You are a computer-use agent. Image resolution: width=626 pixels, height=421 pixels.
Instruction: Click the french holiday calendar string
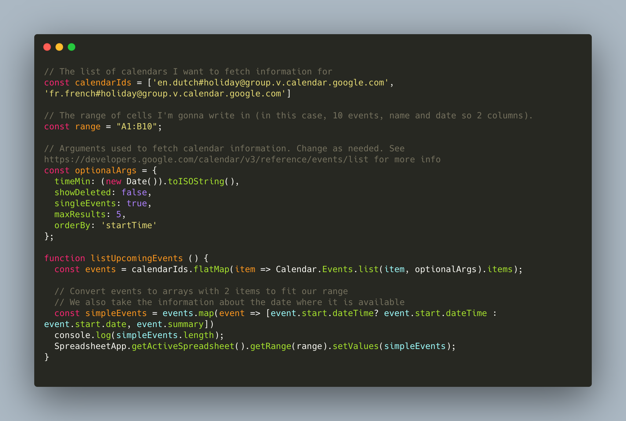165,94
